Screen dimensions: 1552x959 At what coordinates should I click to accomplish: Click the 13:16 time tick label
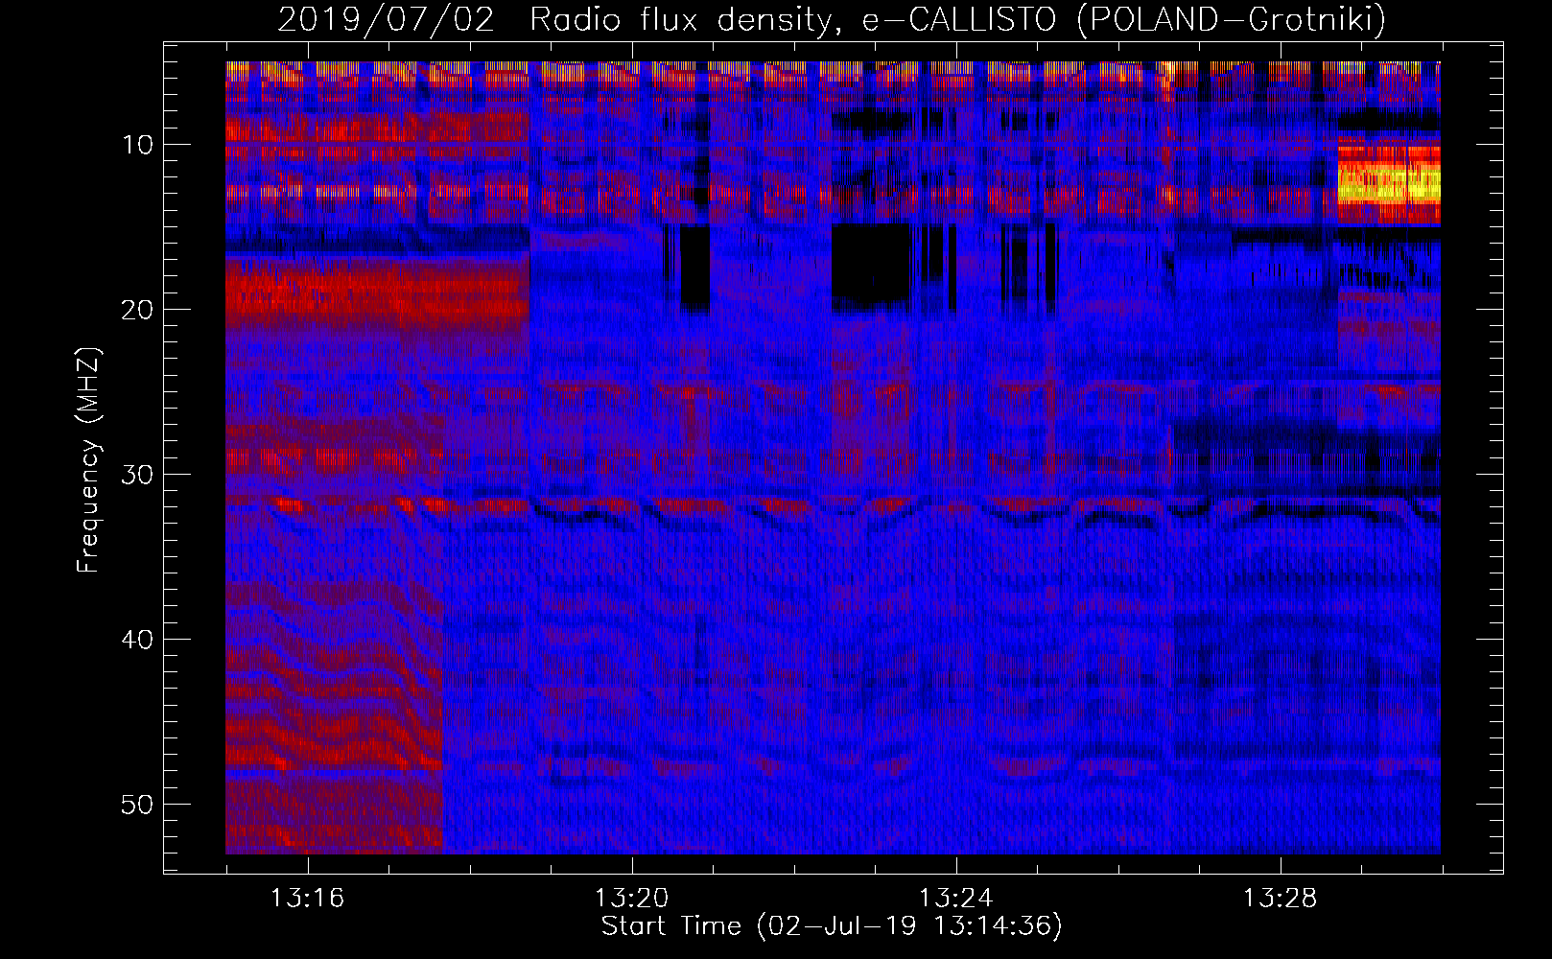[x=307, y=898]
